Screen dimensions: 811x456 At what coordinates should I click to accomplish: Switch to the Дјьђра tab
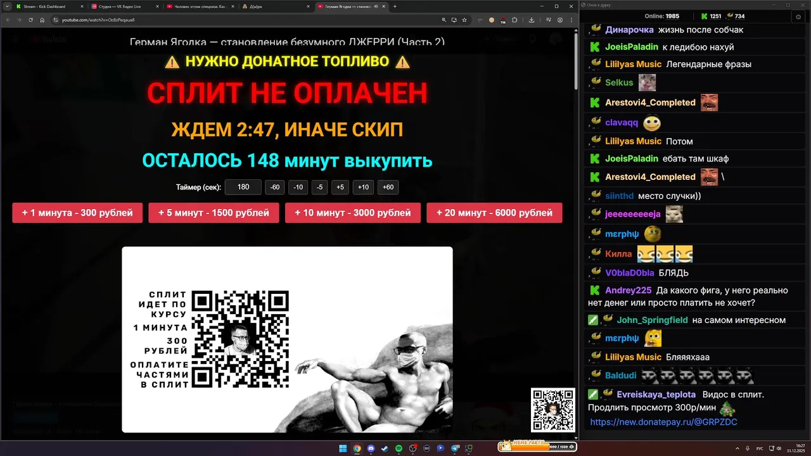click(x=276, y=6)
